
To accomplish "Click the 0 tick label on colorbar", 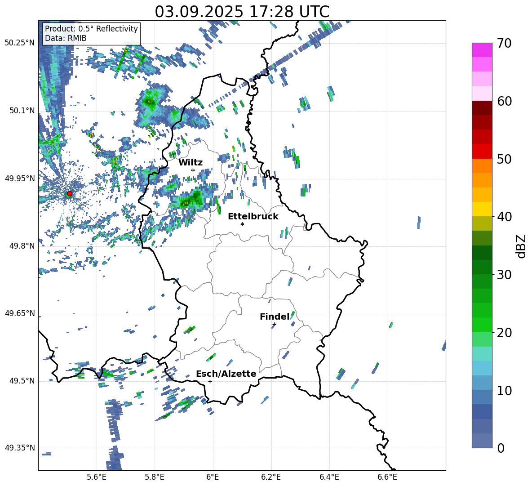I will coord(501,448).
